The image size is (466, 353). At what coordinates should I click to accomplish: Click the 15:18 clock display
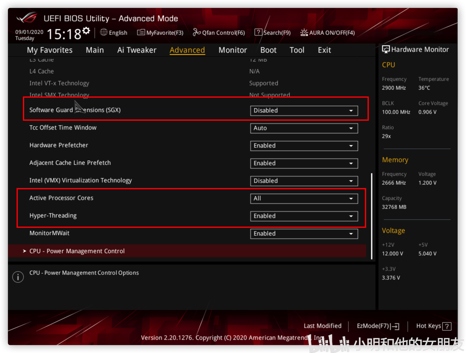tap(64, 34)
